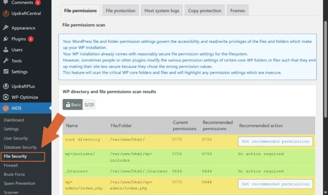This screenshot has width=328, height=195.
Task: Click the scrollbar down arrow
Action: tap(325, 192)
